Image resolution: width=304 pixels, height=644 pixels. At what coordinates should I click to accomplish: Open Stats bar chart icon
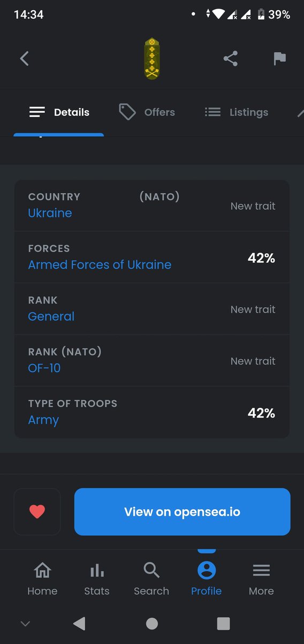point(97,579)
